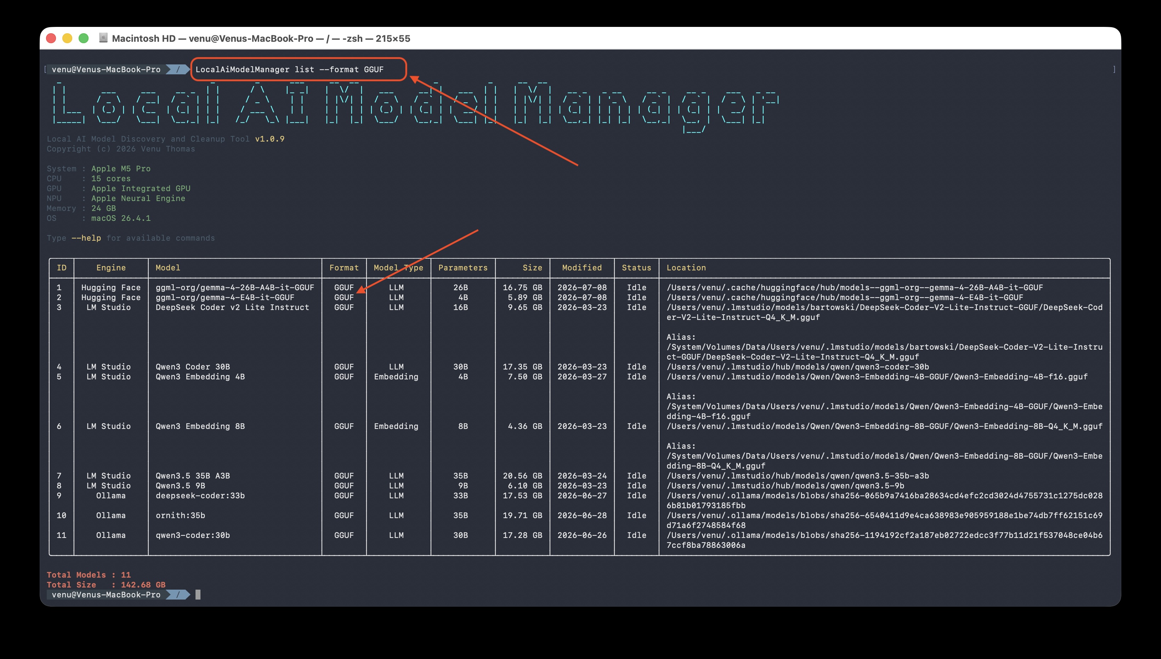
Task: Click location path for qwen3-coder-30b hub model
Action: (797, 367)
